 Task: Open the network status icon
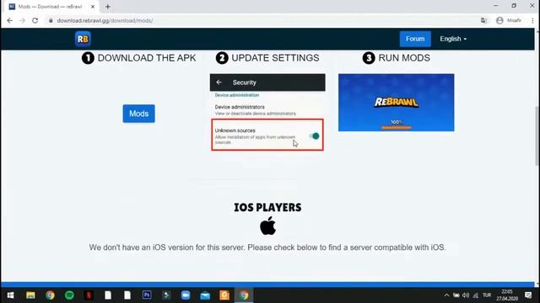coord(476,295)
